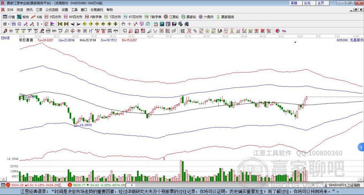Open the 帮助 menu
364x195 pixels.
109,10
